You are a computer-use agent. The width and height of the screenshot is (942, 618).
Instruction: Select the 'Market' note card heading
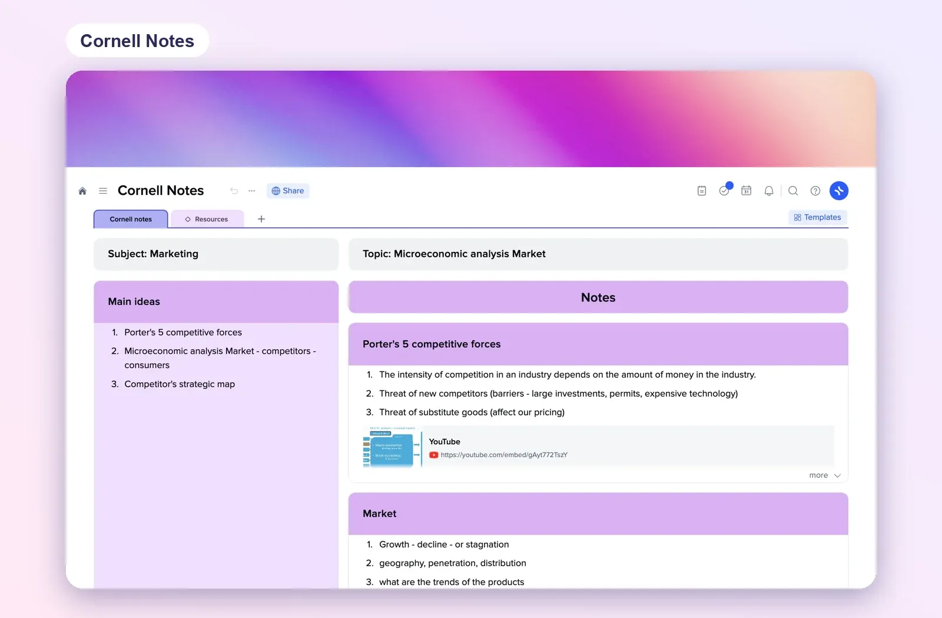598,514
